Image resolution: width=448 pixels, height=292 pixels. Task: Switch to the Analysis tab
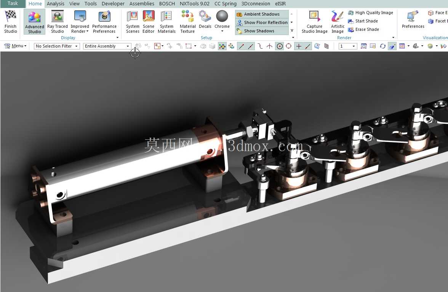pos(56,4)
